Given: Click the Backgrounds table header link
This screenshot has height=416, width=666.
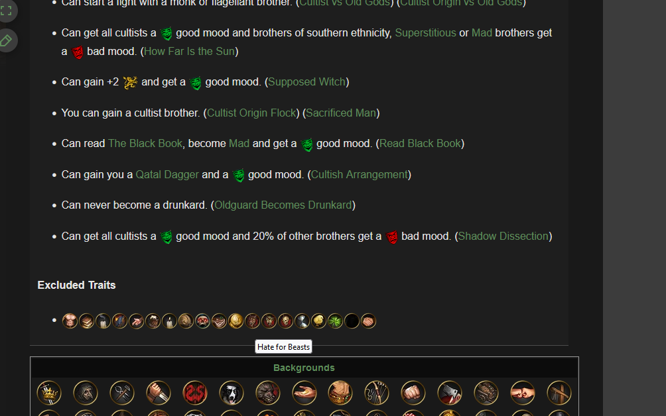Looking at the screenshot, I should (x=304, y=368).
